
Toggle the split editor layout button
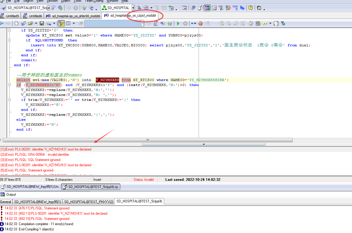(68, 23)
